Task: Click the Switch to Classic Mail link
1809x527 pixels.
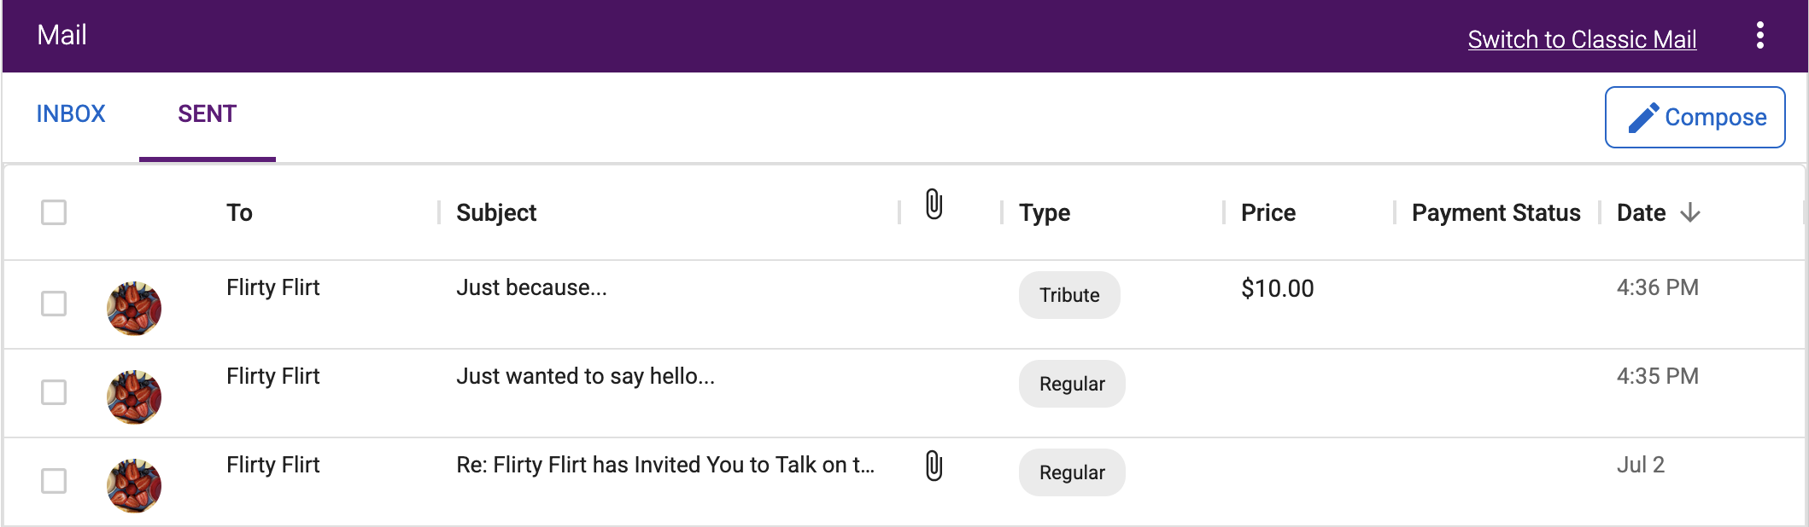Action: click(x=1582, y=39)
